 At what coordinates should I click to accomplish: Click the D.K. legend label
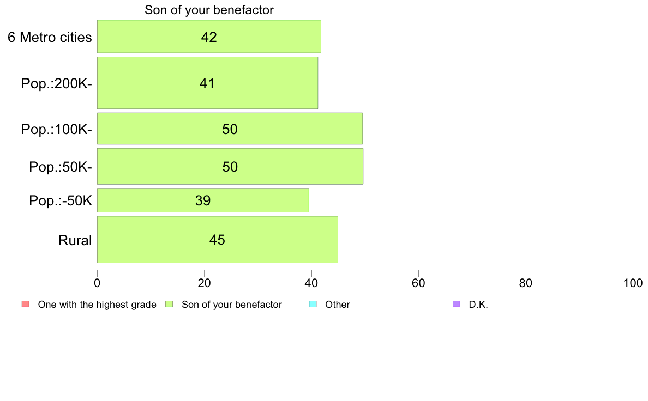(478, 305)
